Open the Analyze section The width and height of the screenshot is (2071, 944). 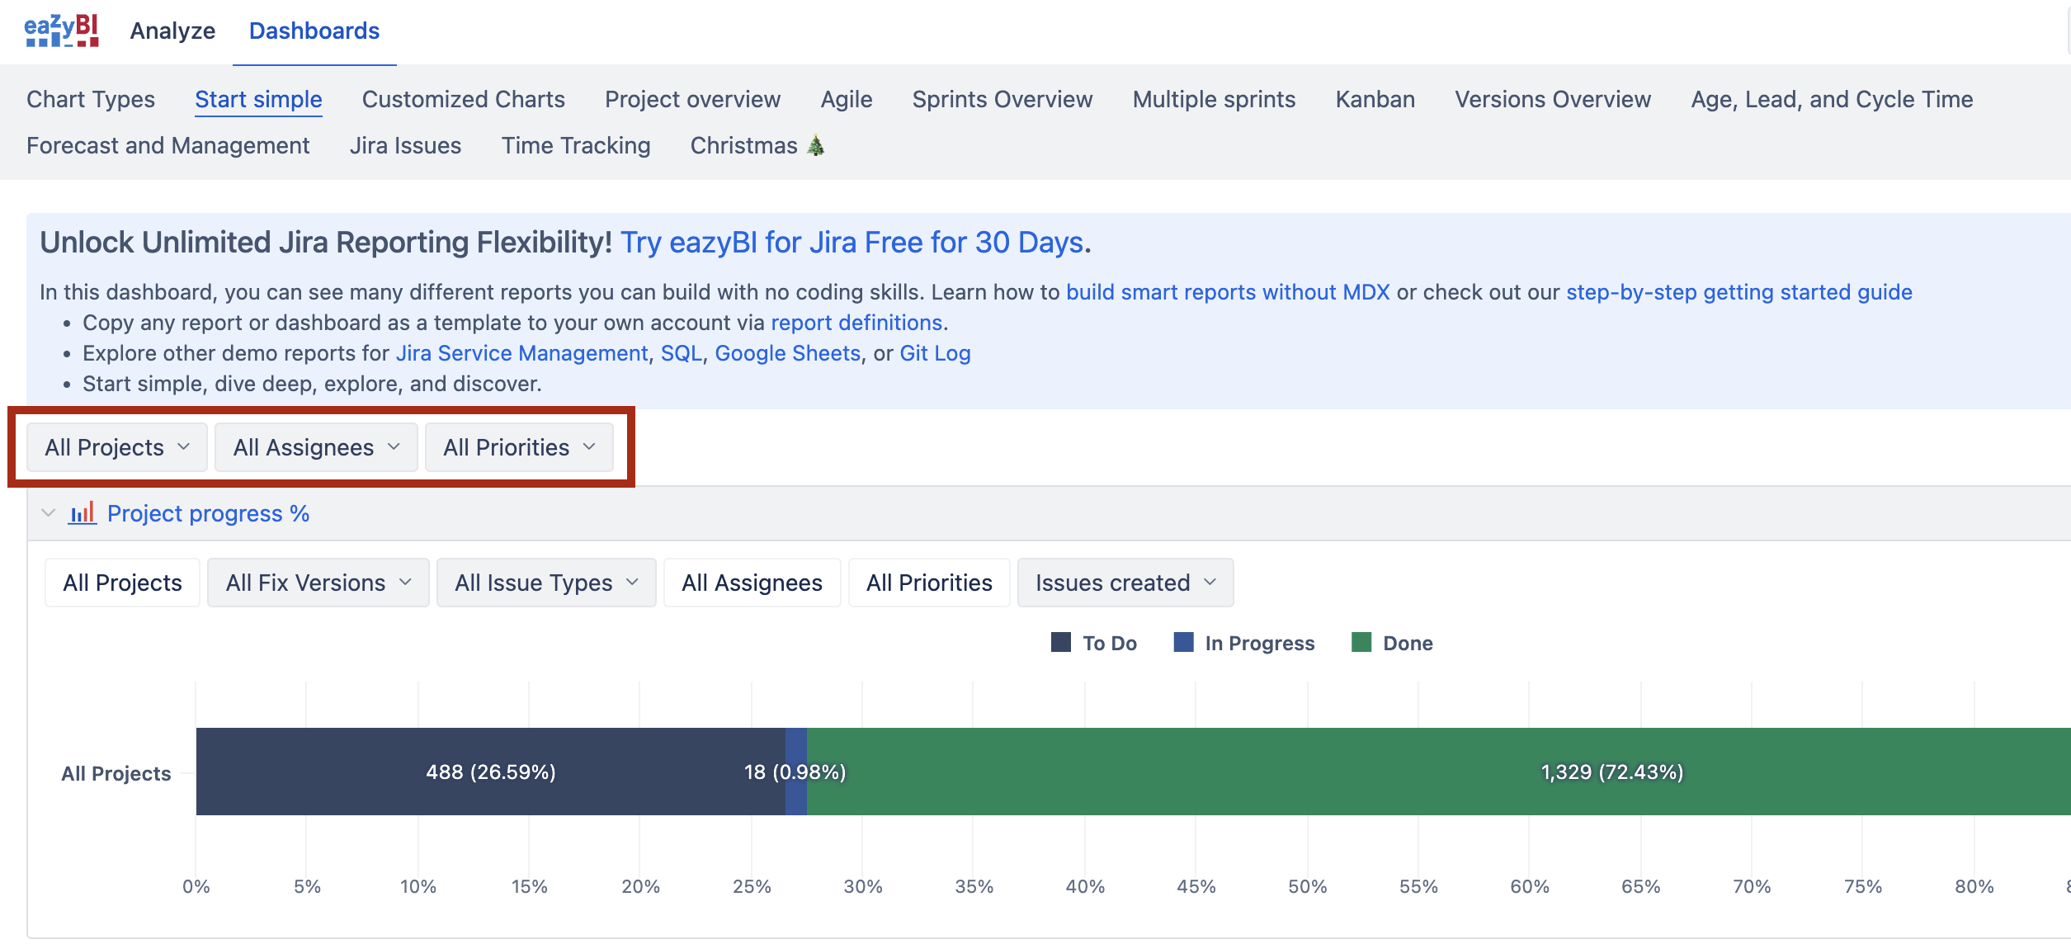point(172,31)
